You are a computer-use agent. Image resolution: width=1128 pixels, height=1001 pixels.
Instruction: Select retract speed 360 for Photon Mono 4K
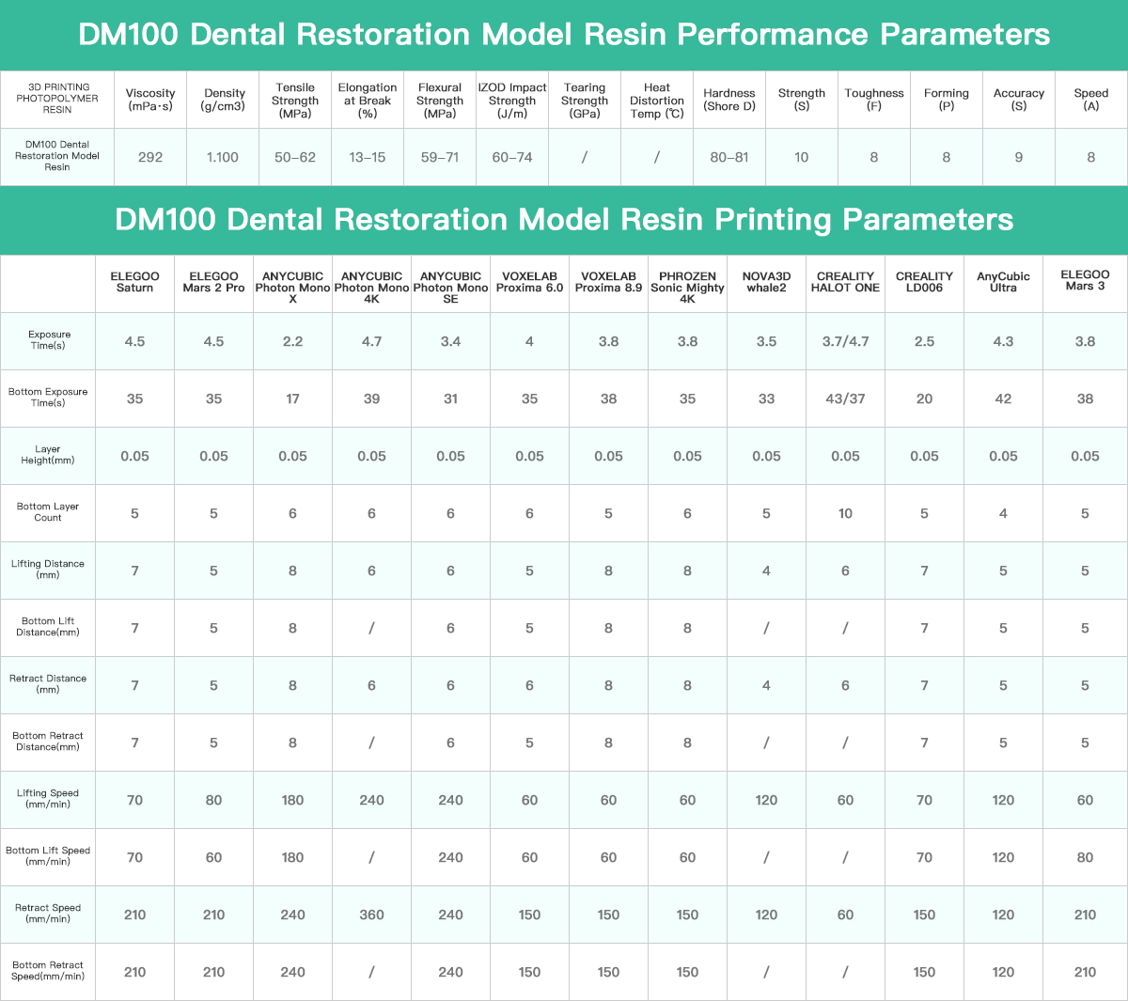(372, 915)
